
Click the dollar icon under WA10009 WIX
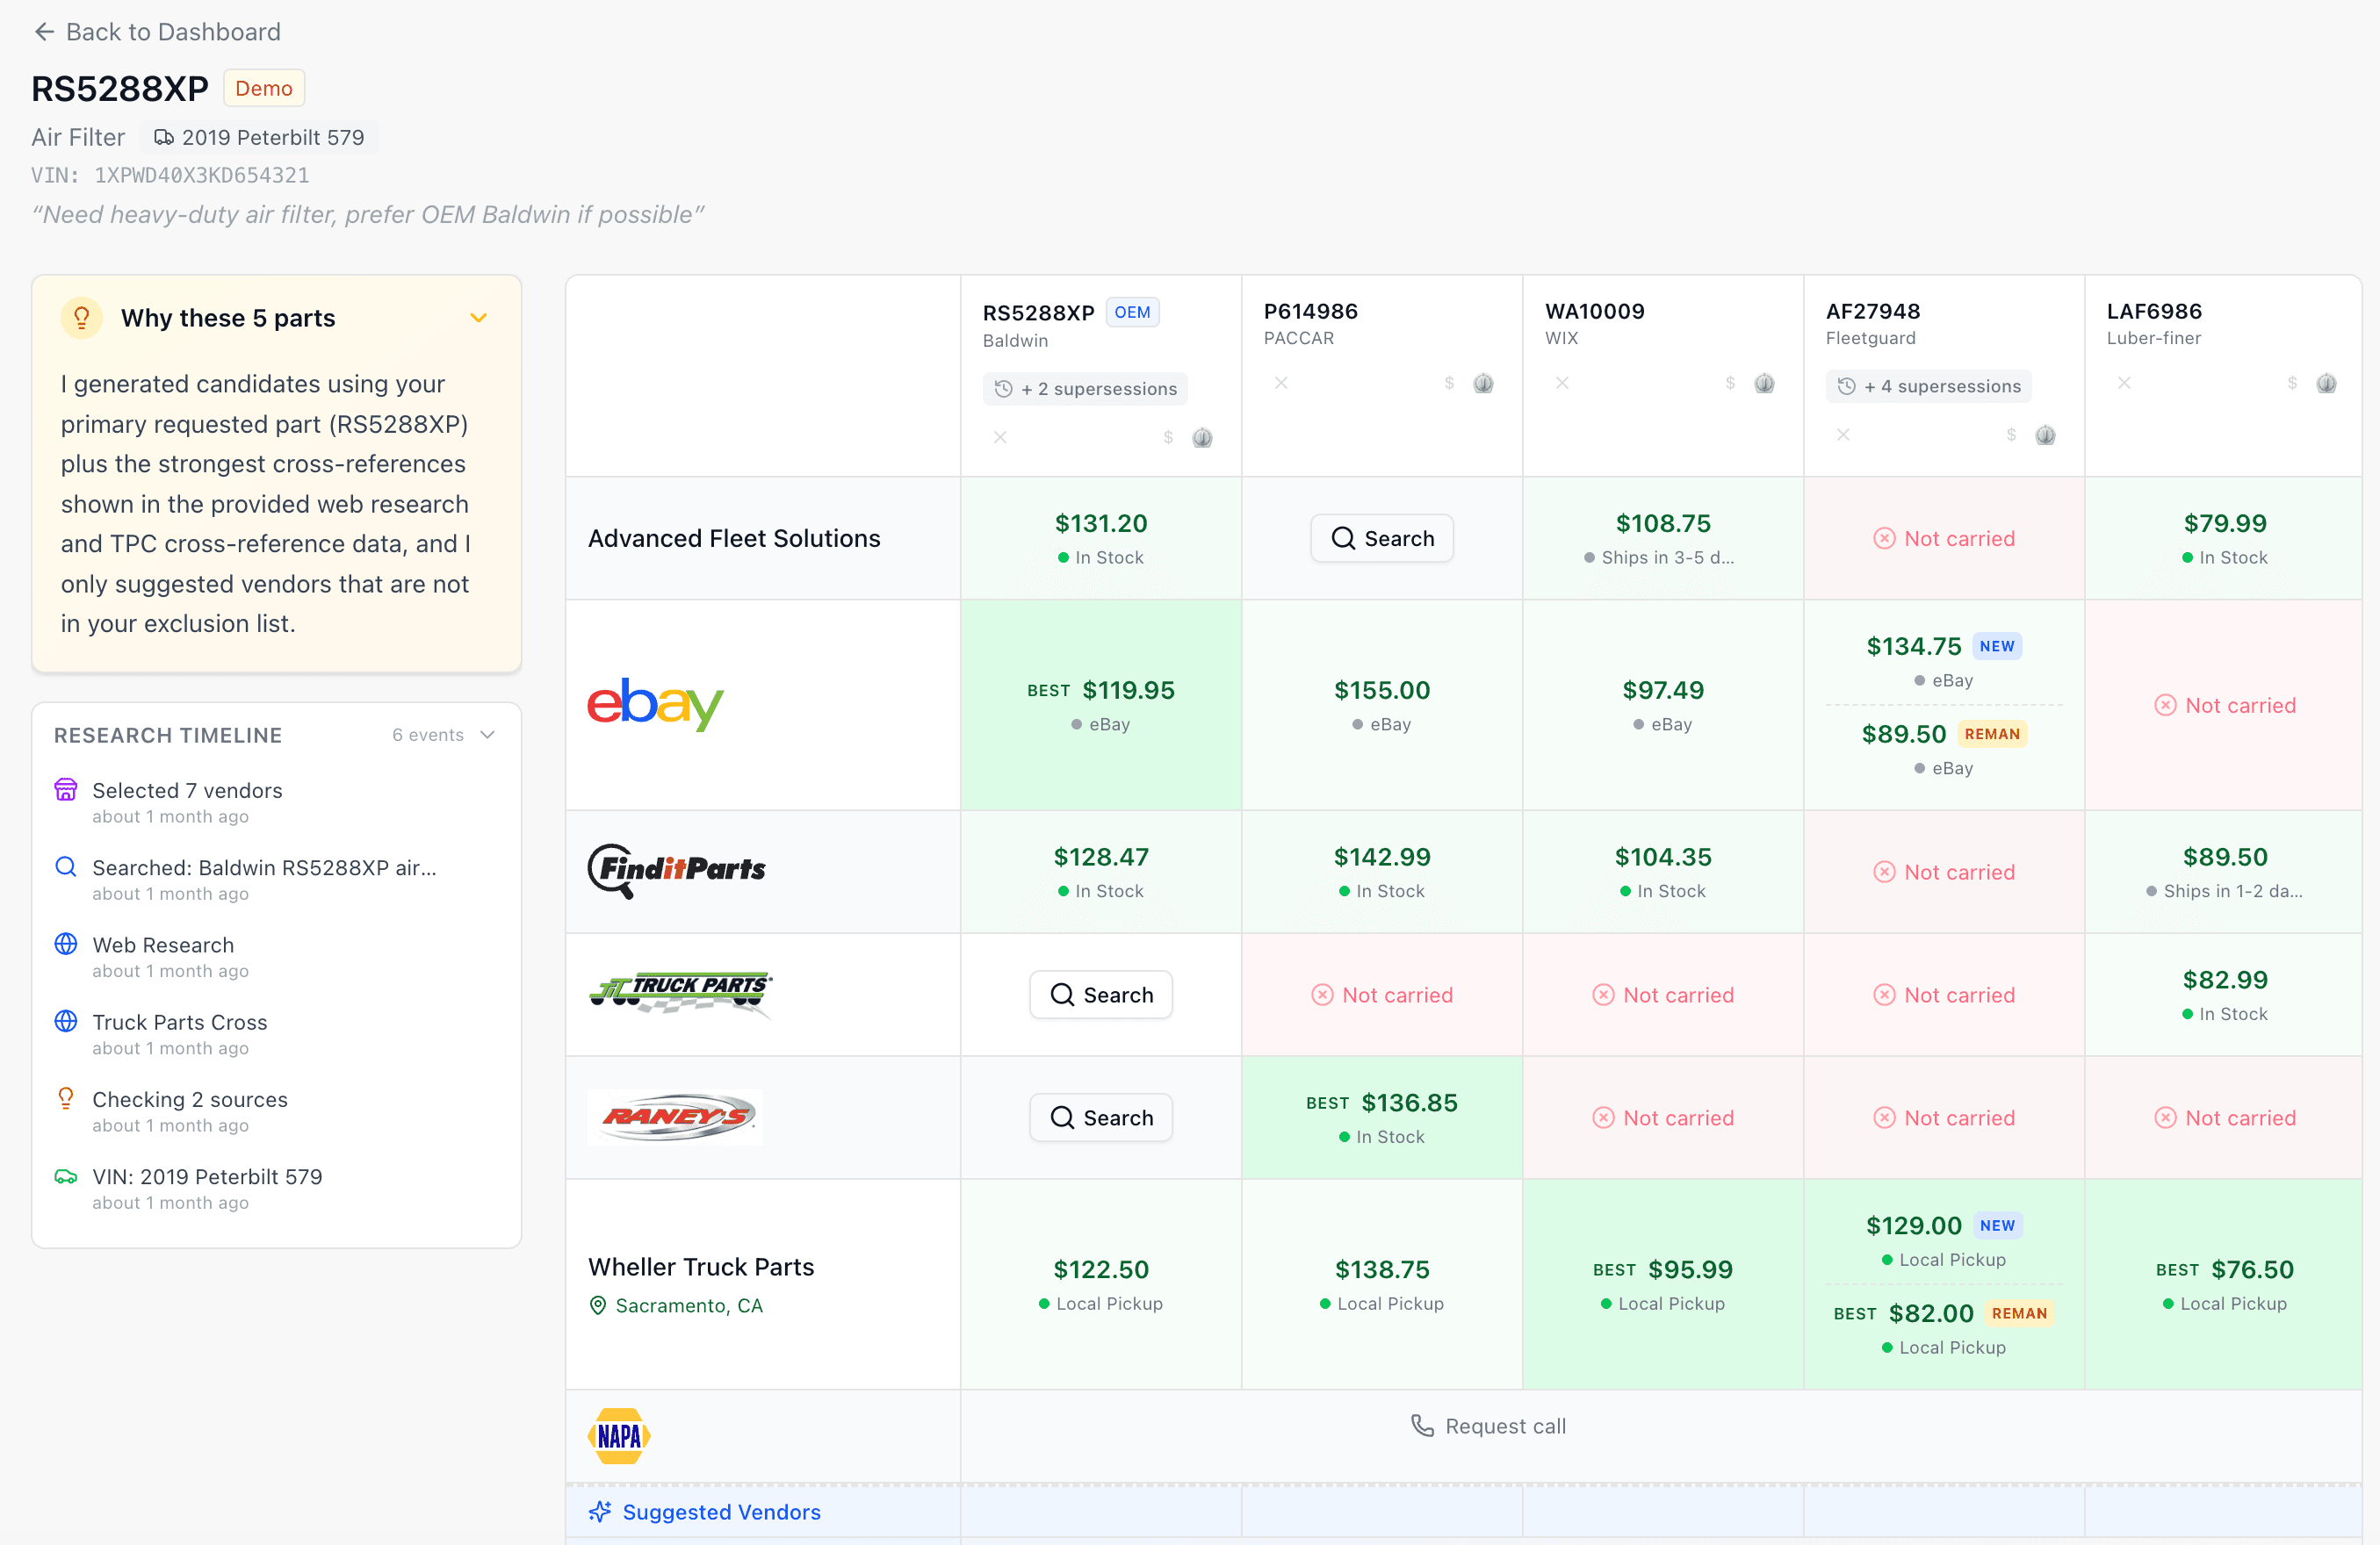[1730, 383]
